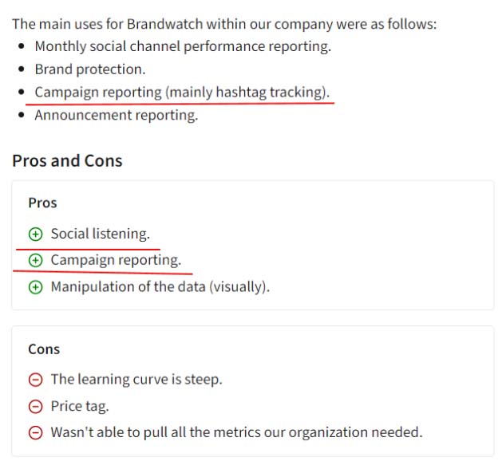Viewport: 502px width, 465px height.
Task: Select the Pros and Cons heading
Action: [x=67, y=160]
